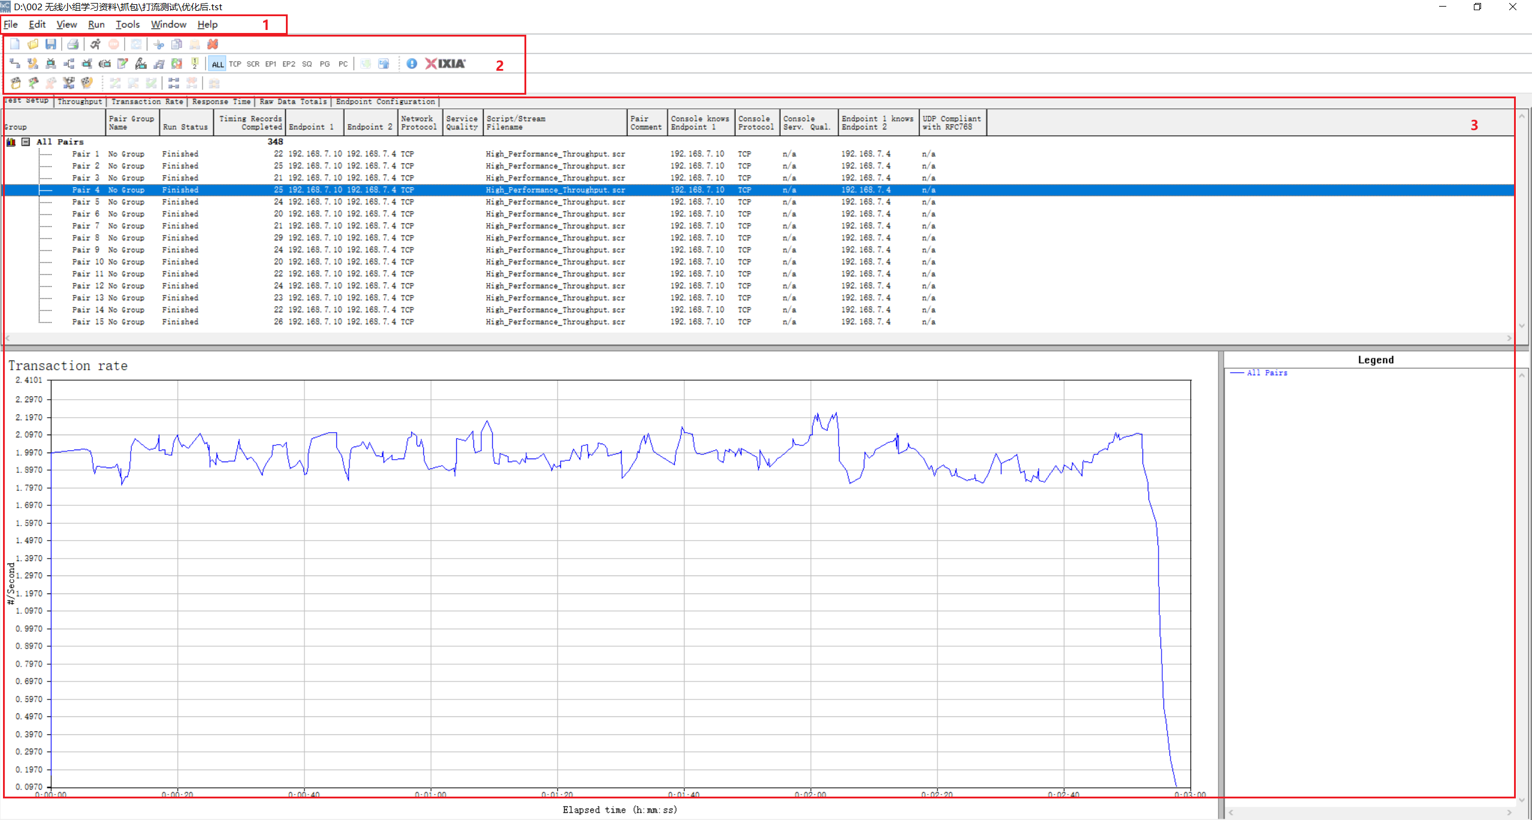Screen dimensions: 1532x820
Task: Click the Add Pair icon
Action: (15, 64)
